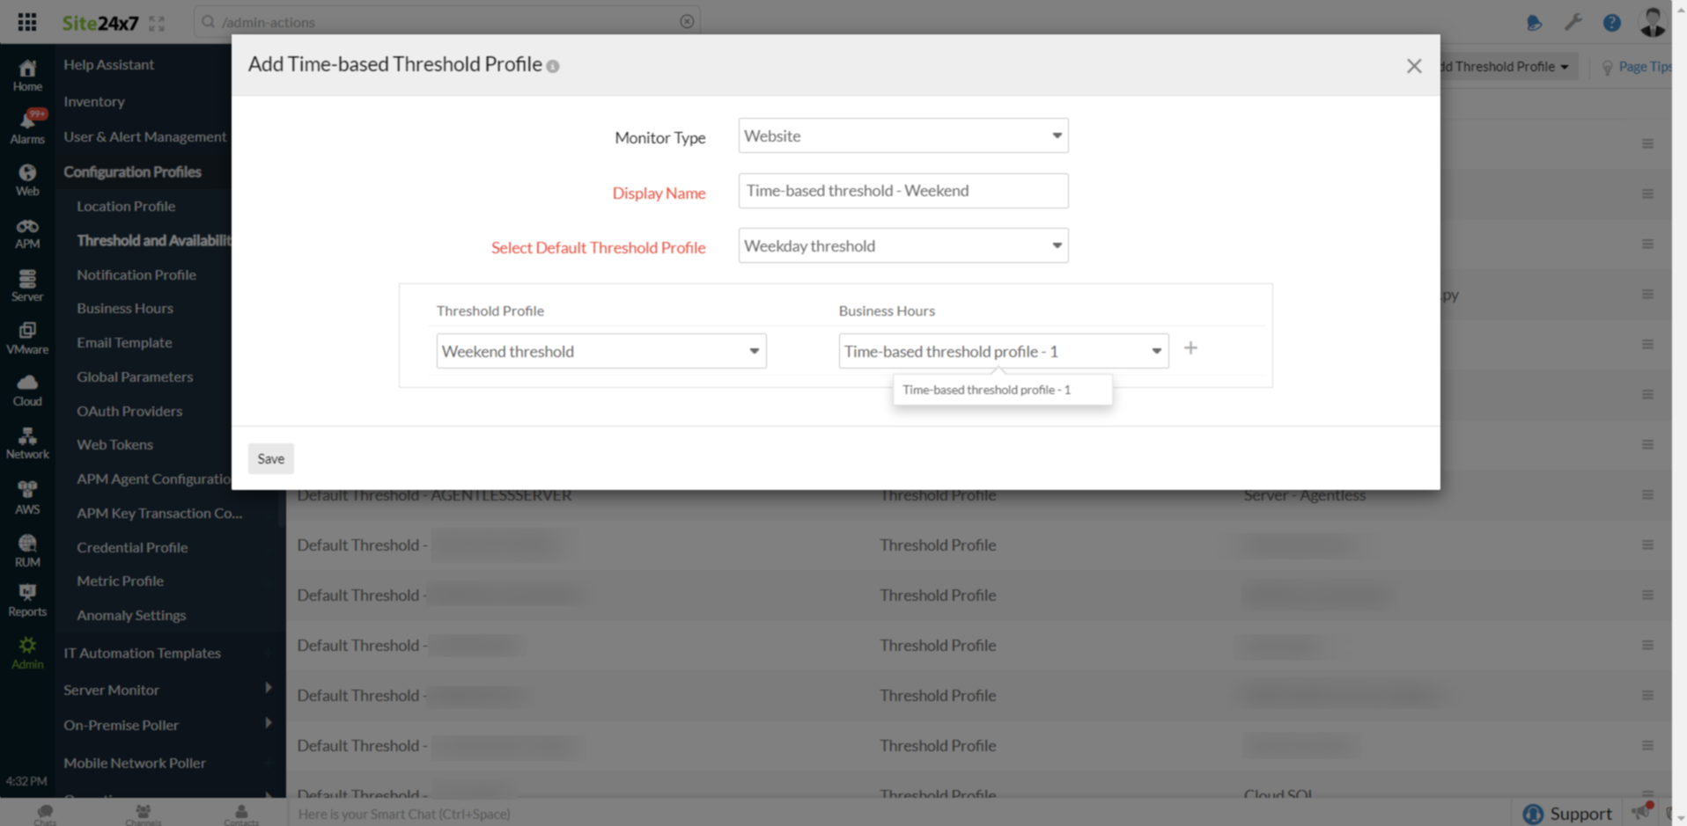Screen dimensions: 1687x826
Task: Select Business Hours from Configuration Profiles
Action: [x=124, y=308]
